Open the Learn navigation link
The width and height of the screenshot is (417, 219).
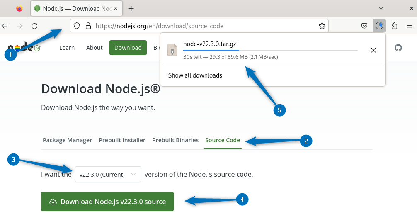[x=67, y=48]
